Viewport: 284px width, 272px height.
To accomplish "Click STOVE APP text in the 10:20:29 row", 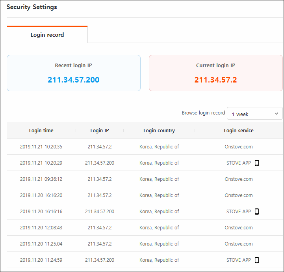I will point(239,163).
